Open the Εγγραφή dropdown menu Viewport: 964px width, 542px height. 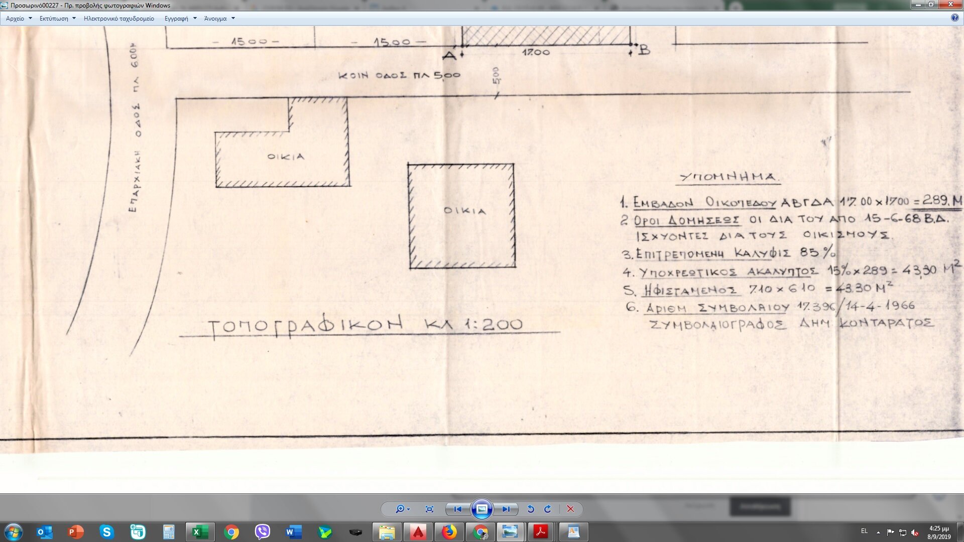click(180, 19)
